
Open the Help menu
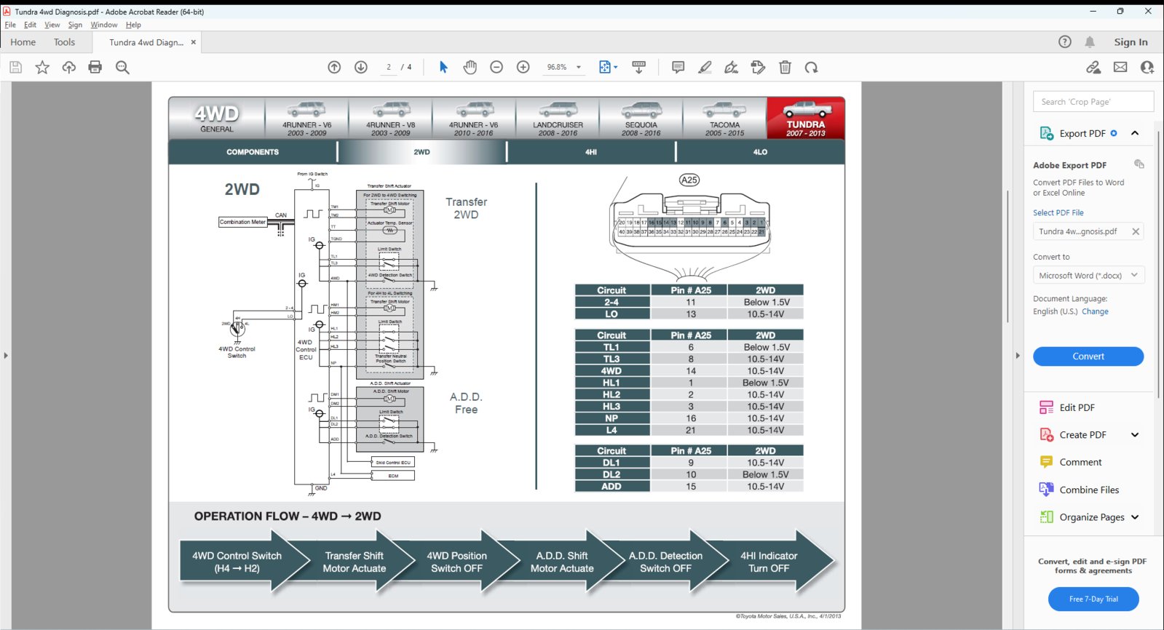coord(133,25)
